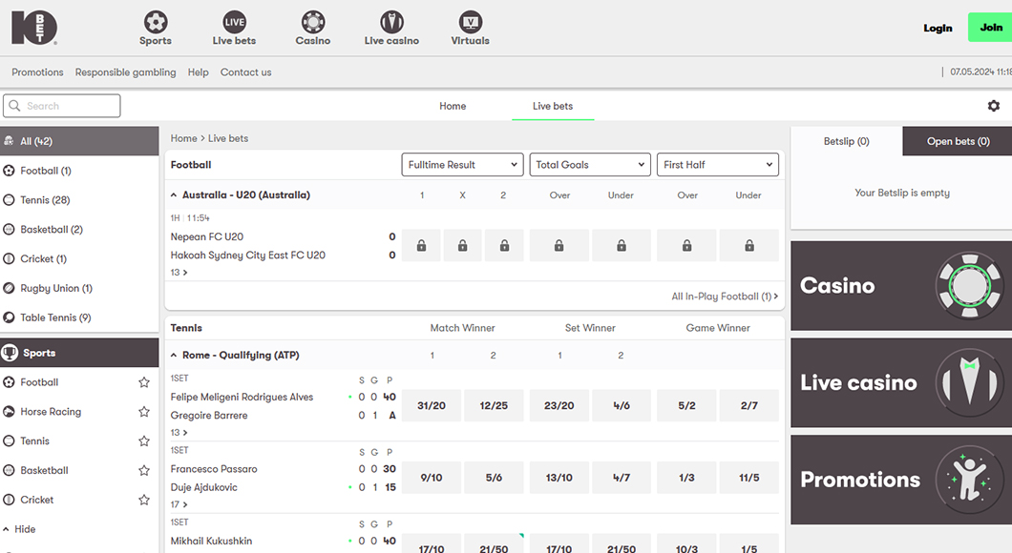The height and width of the screenshot is (553, 1012).
Task: Collapse the Australia - U20 league section
Action: (x=174, y=195)
